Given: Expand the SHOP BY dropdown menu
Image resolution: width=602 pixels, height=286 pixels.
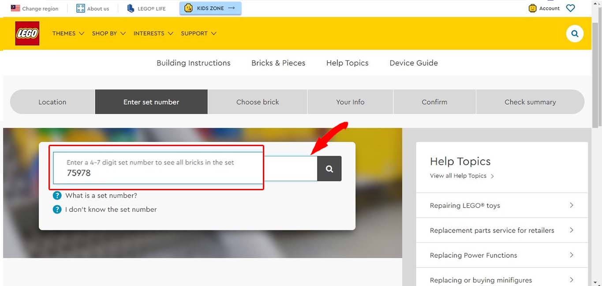Looking at the screenshot, I should tap(109, 34).
